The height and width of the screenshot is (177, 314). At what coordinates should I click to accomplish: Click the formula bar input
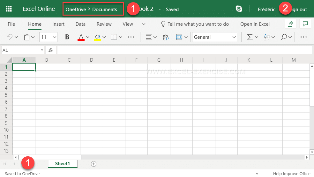pos(185,50)
